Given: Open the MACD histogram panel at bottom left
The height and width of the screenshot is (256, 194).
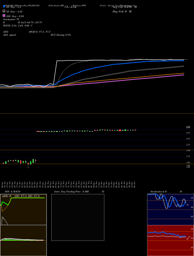Looking at the screenshot, I should click(23, 240).
